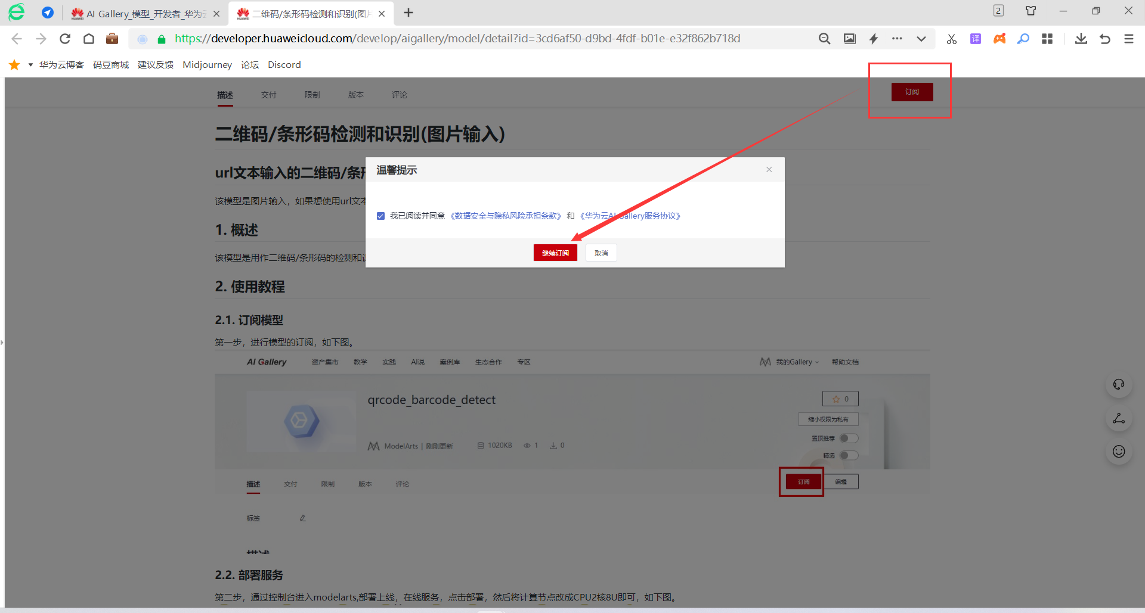Screen dimensions: 1145x613
Task: Click the headset customer service icon
Action: 1119,384
